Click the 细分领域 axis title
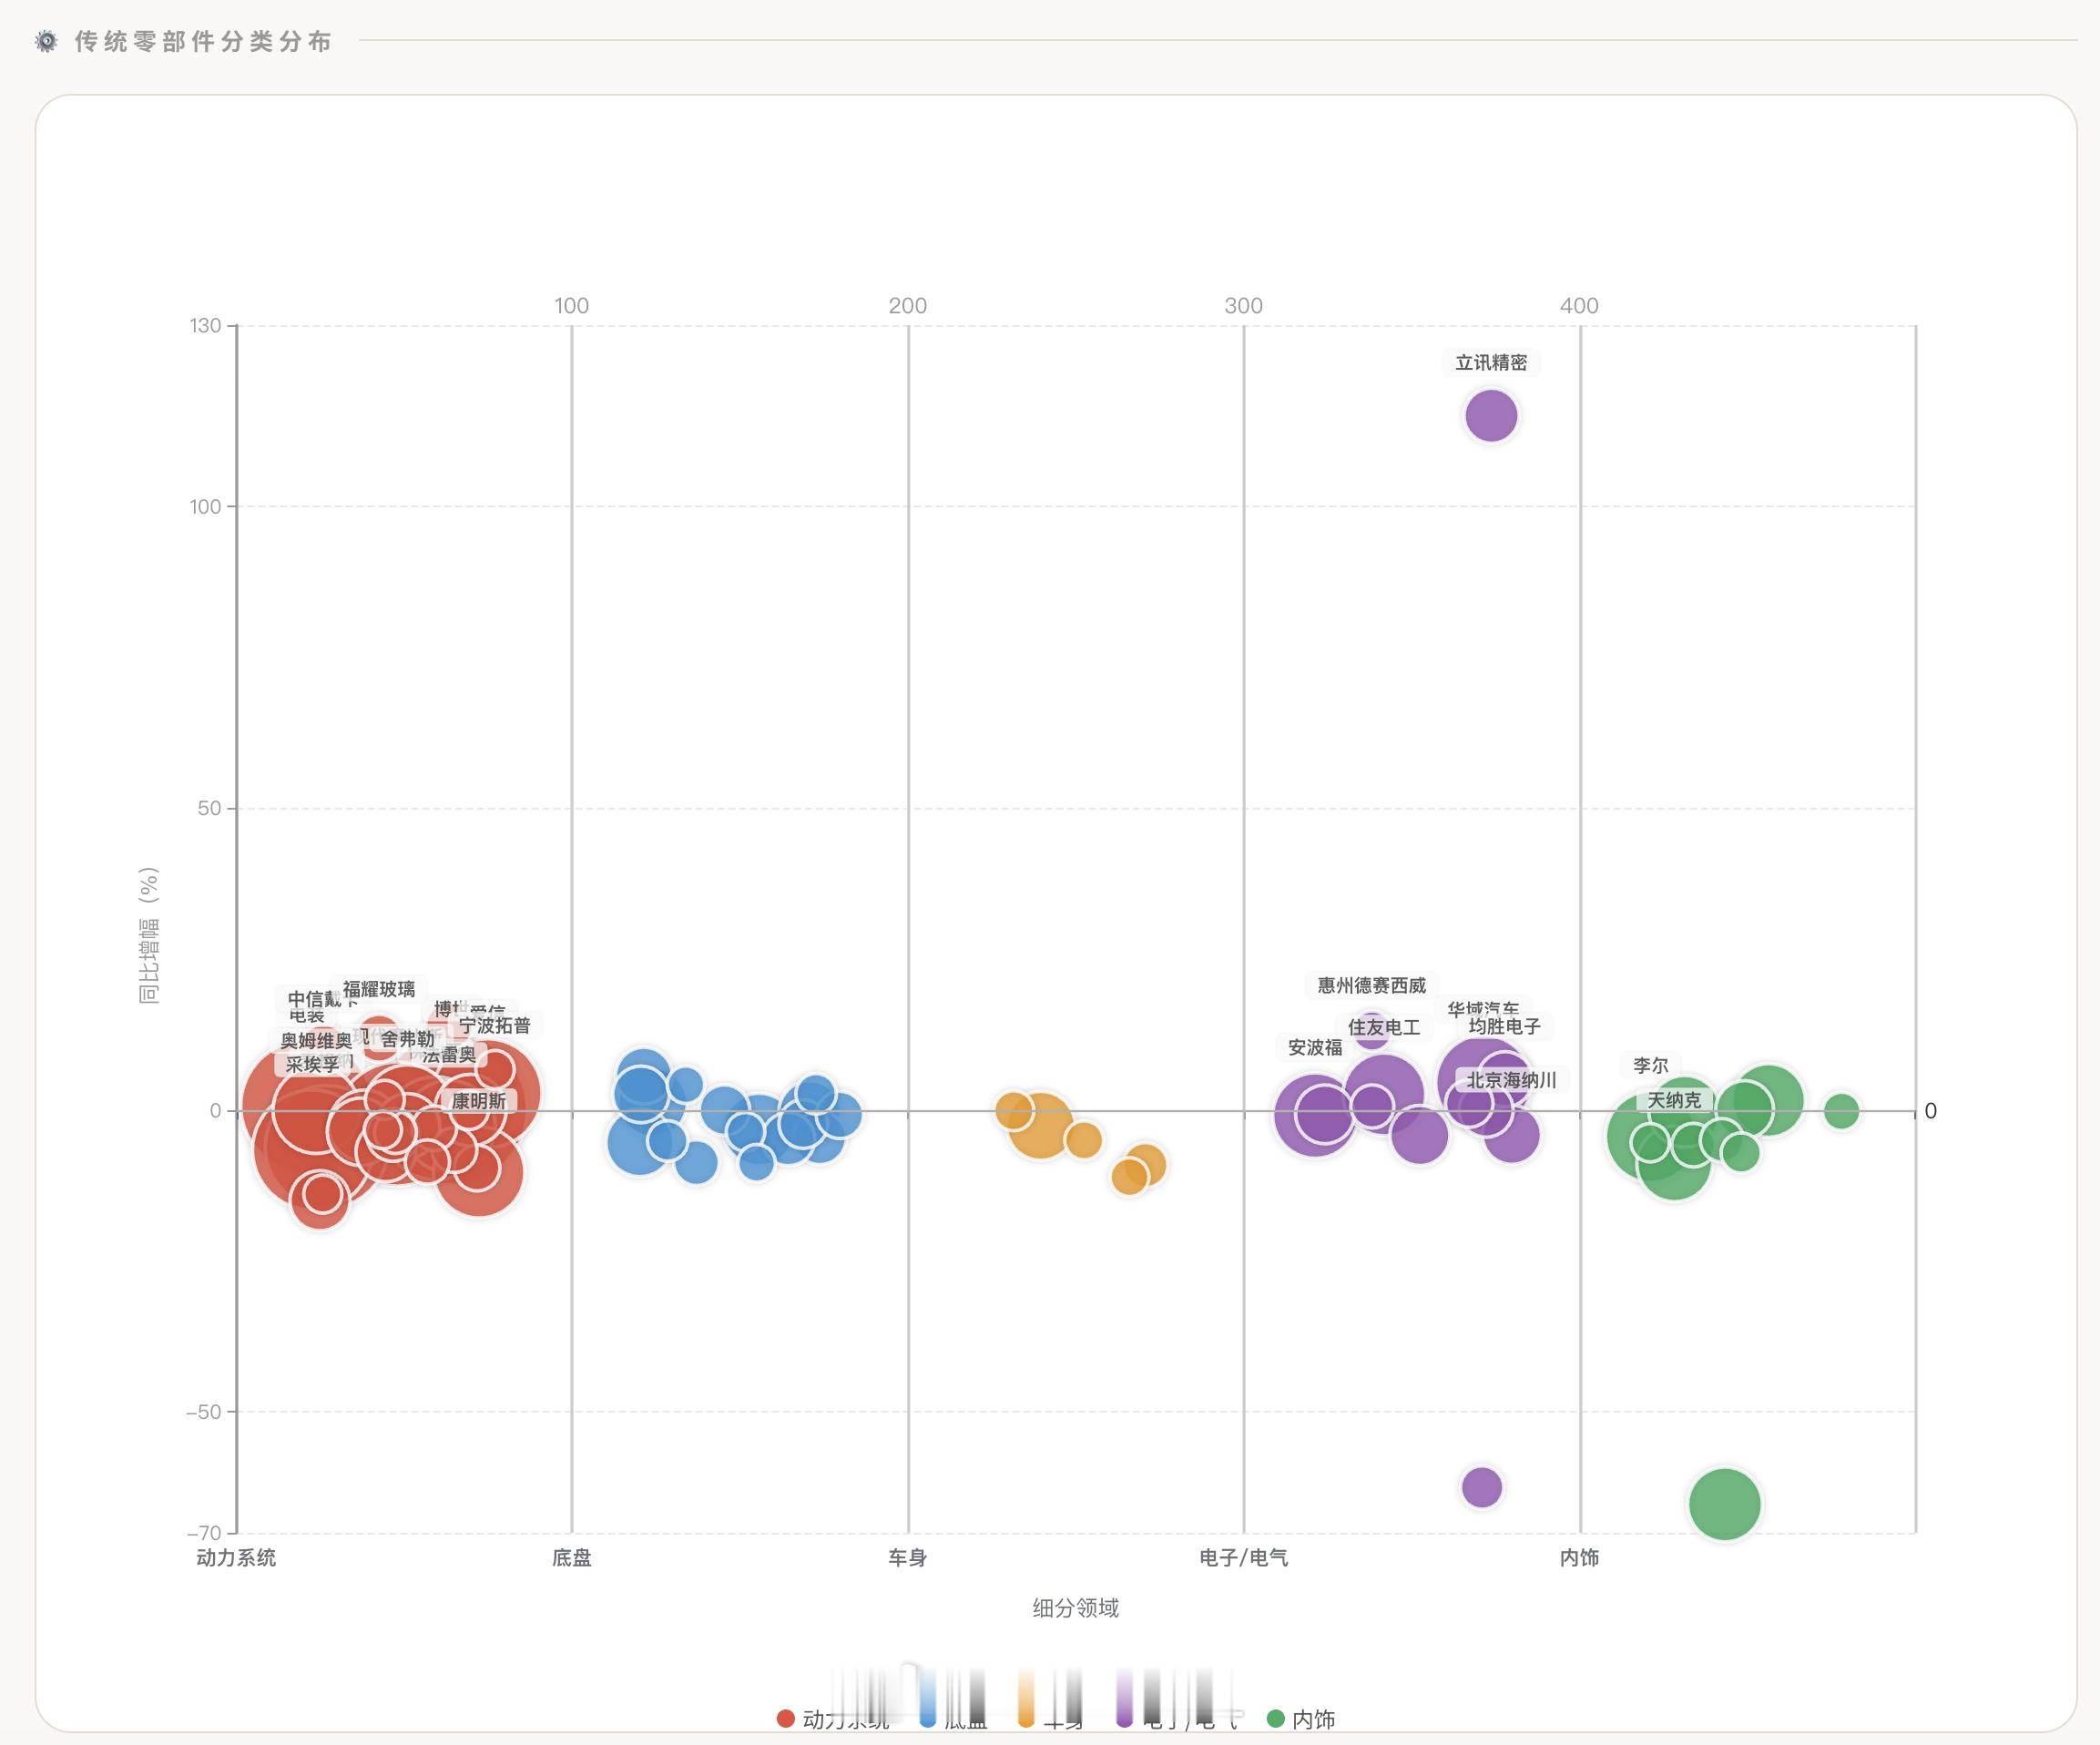 1076,1607
